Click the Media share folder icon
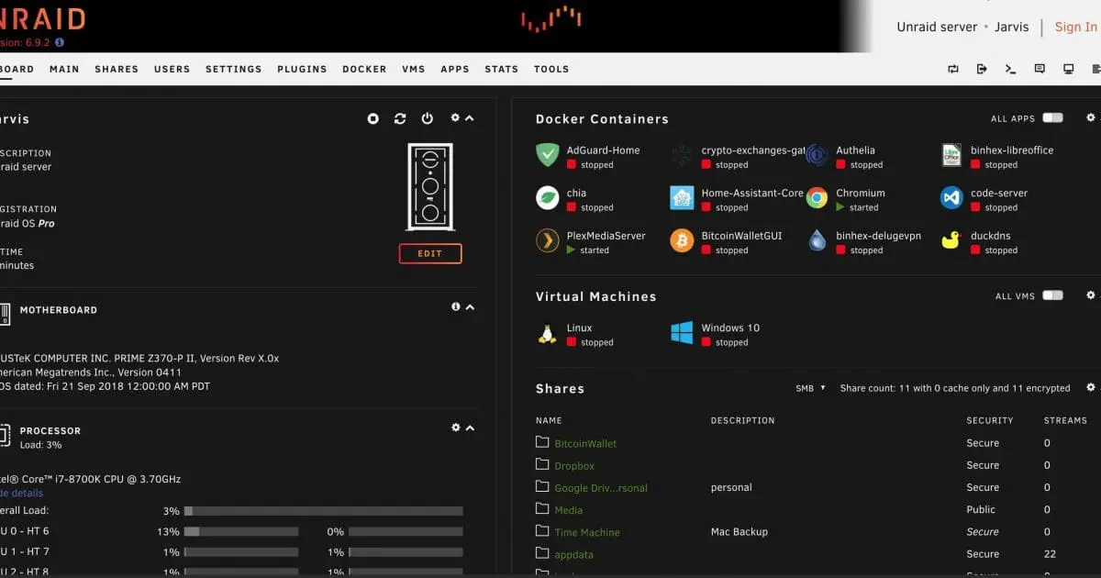The width and height of the screenshot is (1101, 578). [x=541, y=509]
